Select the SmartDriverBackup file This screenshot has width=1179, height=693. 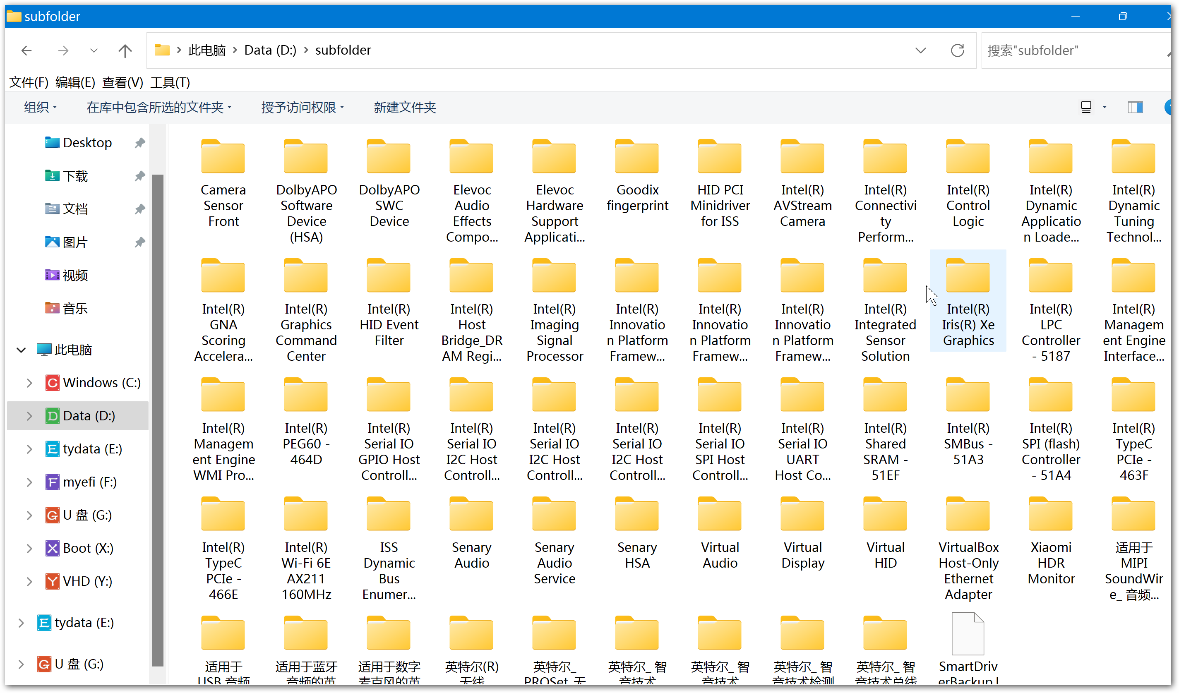click(x=968, y=649)
